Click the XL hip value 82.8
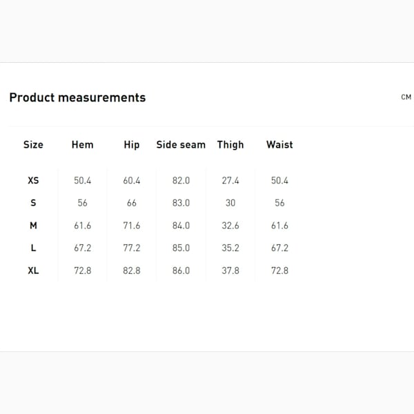This screenshot has width=414, height=414. pyautogui.click(x=132, y=270)
